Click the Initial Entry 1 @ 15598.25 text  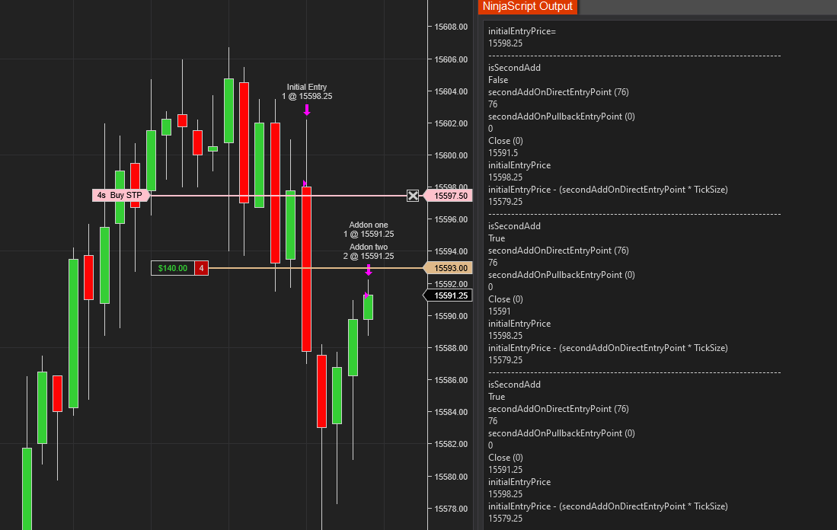click(x=307, y=92)
